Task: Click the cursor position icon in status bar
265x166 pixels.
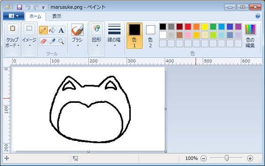Action: [7, 158]
